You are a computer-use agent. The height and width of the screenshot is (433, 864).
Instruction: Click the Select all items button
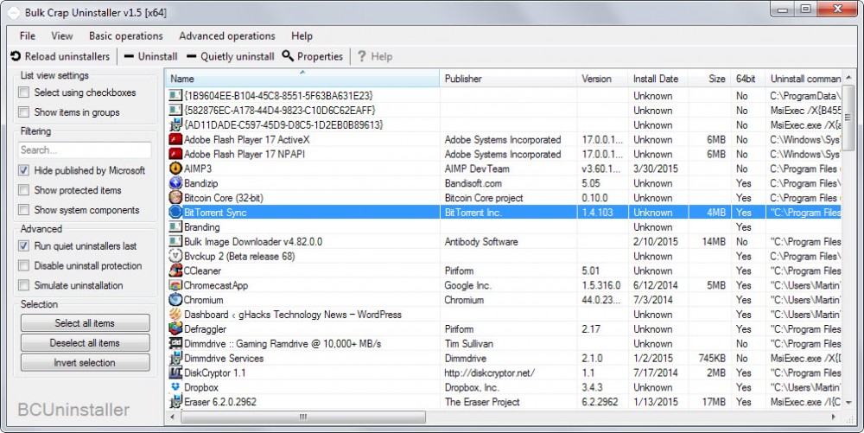(85, 323)
